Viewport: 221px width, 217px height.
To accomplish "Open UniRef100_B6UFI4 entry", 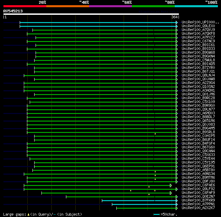I will 198,140.
